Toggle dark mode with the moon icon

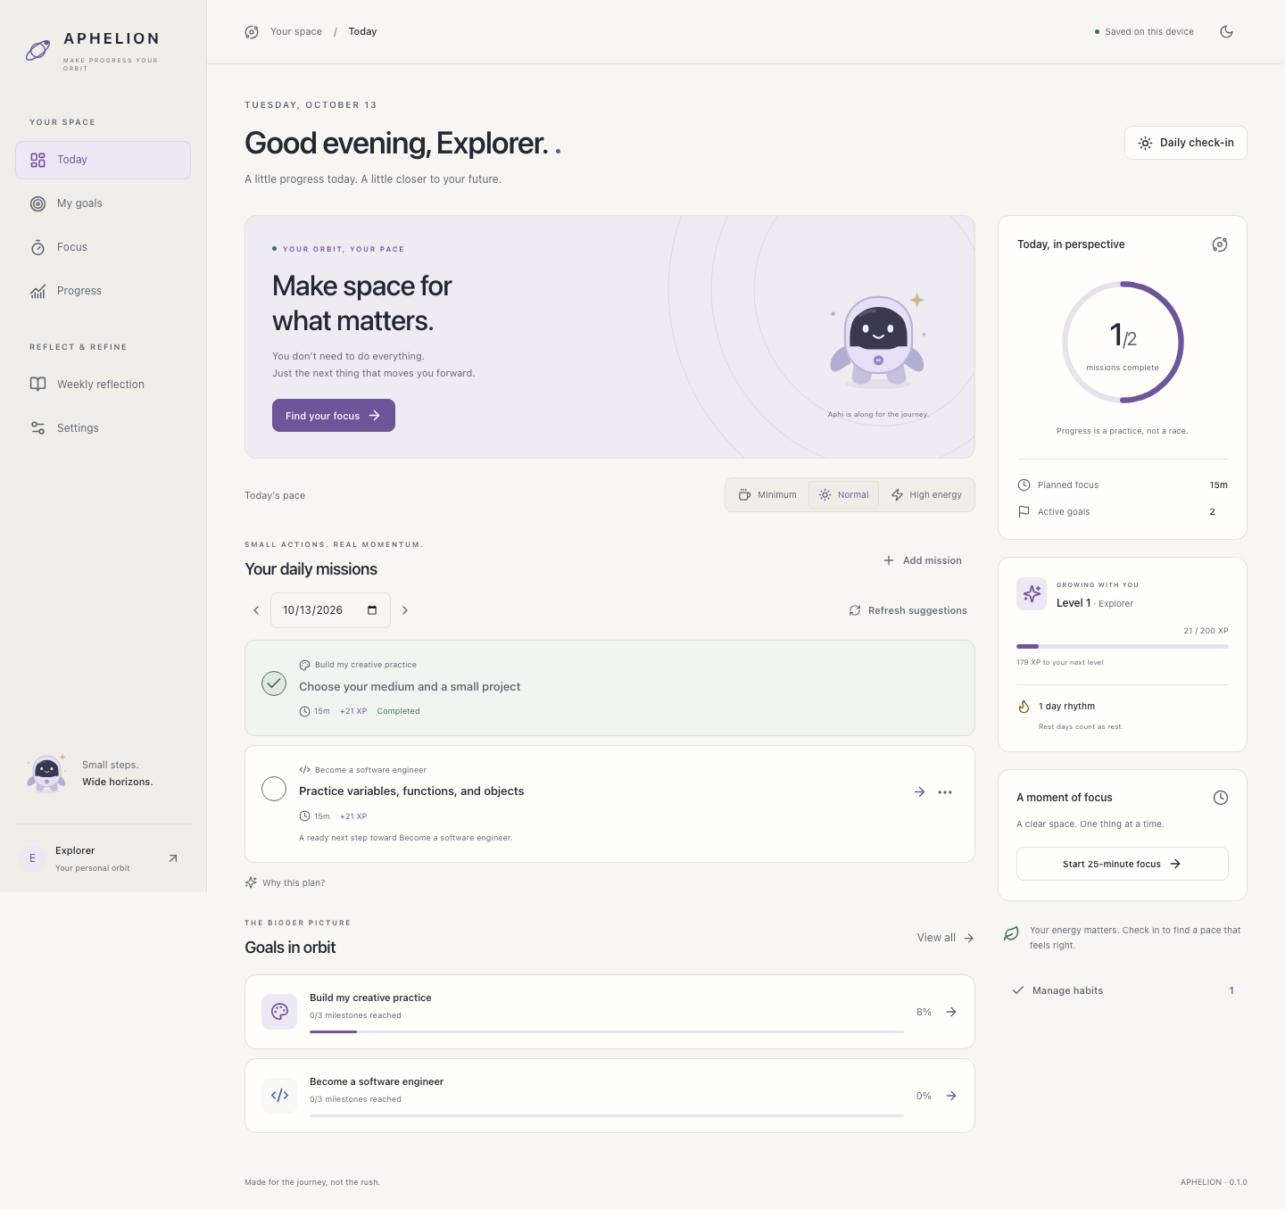coord(1226,31)
